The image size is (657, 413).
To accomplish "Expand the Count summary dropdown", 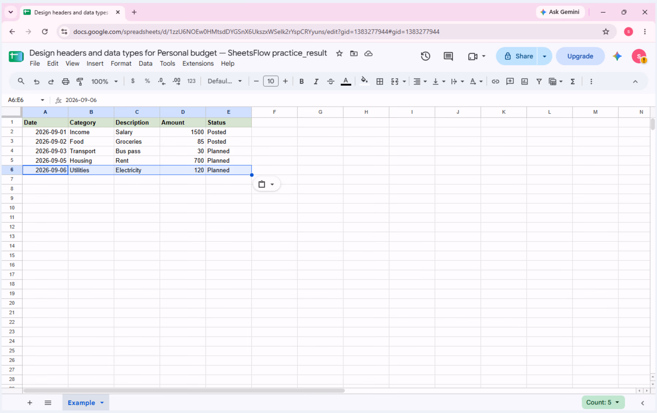I will [603, 402].
